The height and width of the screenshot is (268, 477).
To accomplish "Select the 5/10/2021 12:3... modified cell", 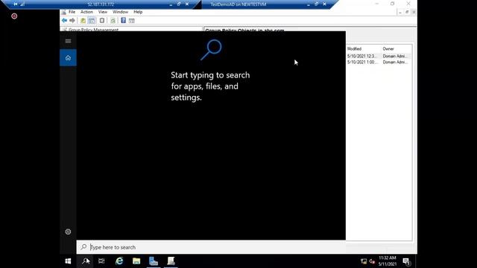I will coord(362,57).
